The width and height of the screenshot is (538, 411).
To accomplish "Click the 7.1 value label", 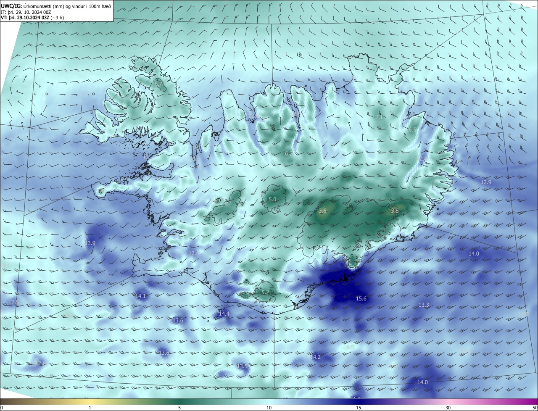I will coord(379,117).
